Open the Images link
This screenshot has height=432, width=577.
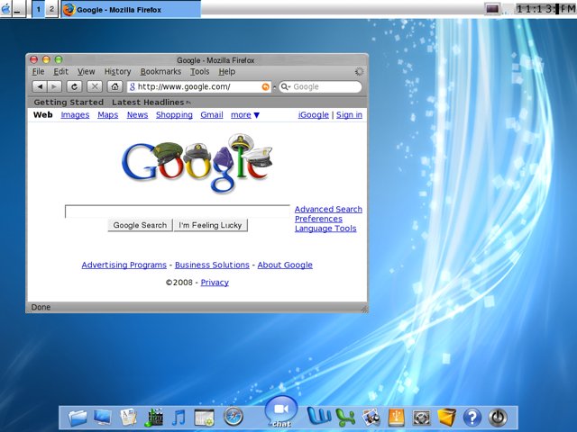coord(75,115)
